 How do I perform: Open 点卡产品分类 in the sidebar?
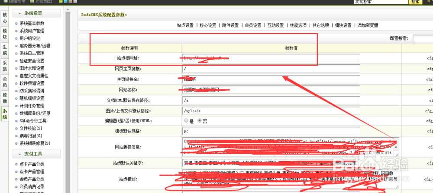pos(32,164)
